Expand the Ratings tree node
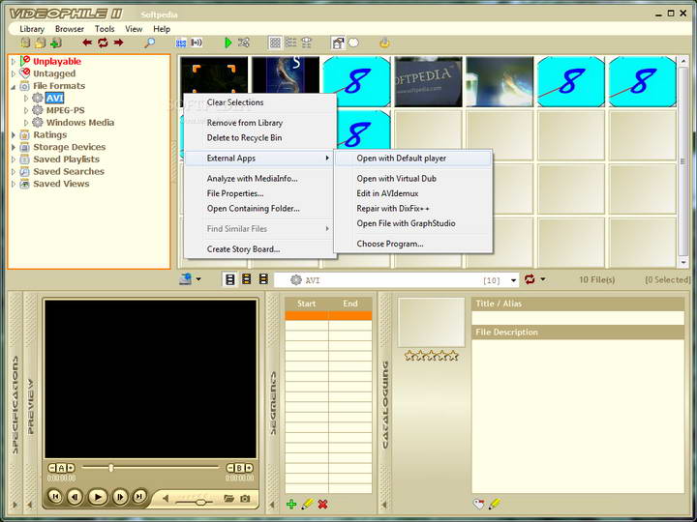This screenshot has height=522, width=697. pyautogui.click(x=14, y=135)
